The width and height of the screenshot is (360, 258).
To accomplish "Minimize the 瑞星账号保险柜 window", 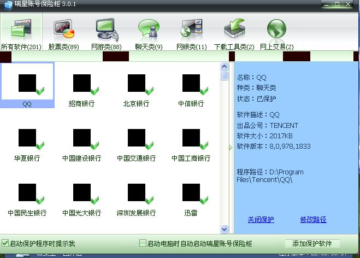I will point(326,4).
